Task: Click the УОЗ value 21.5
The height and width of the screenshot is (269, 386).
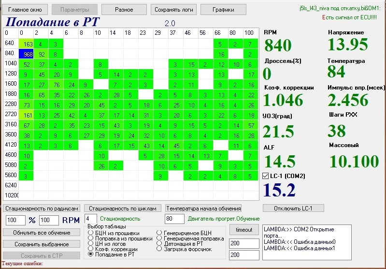Action: coord(278,131)
